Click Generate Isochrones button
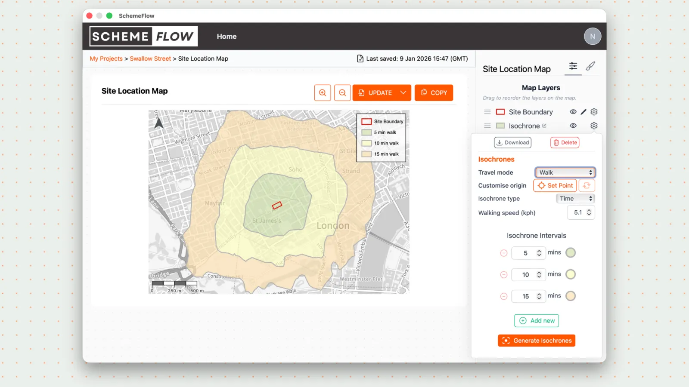Image resolution: width=689 pixels, height=387 pixels. click(537, 341)
